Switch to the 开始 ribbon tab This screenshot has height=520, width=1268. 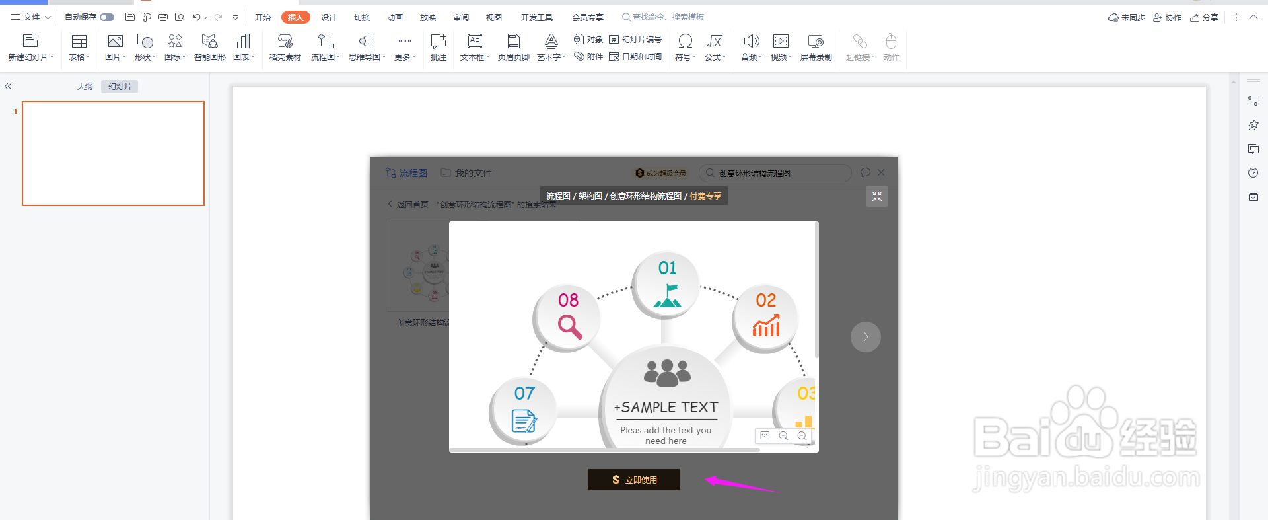pos(263,17)
